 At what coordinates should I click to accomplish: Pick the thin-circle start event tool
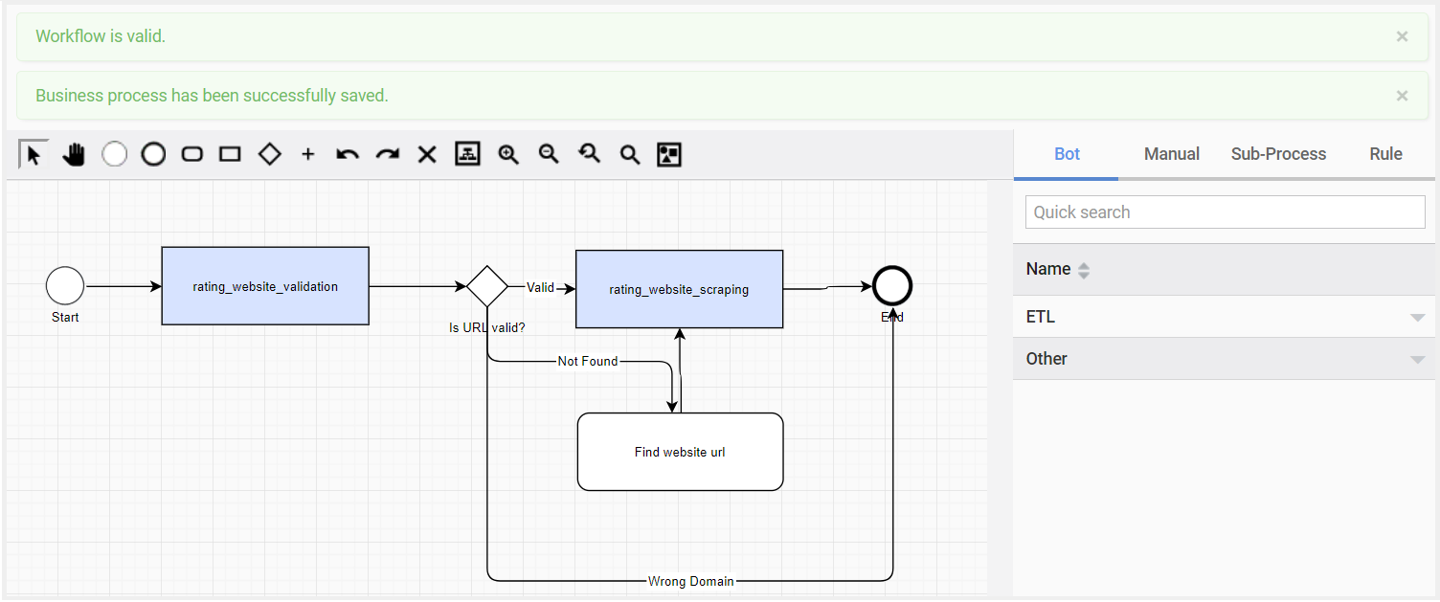pyautogui.click(x=114, y=154)
